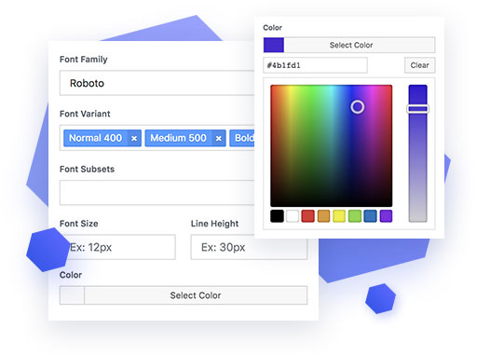Pick the yellow preset color swatch
477x356 pixels.
pyautogui.click(x=339, y=216)
